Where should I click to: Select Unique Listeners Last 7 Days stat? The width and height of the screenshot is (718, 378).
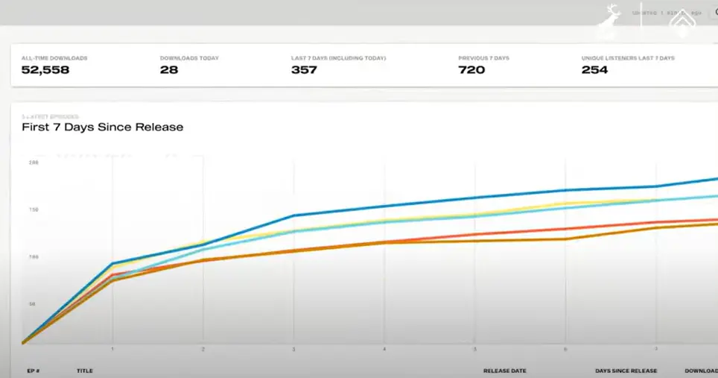594,69
